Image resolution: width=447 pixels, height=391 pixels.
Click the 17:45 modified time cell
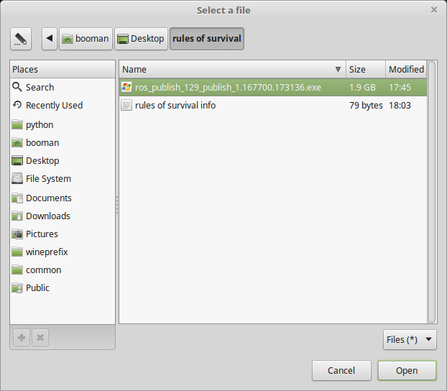400,87
